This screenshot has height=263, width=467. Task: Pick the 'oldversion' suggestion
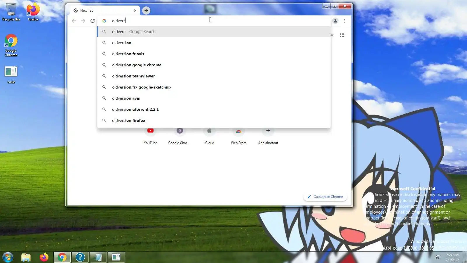tap(214, 43)
